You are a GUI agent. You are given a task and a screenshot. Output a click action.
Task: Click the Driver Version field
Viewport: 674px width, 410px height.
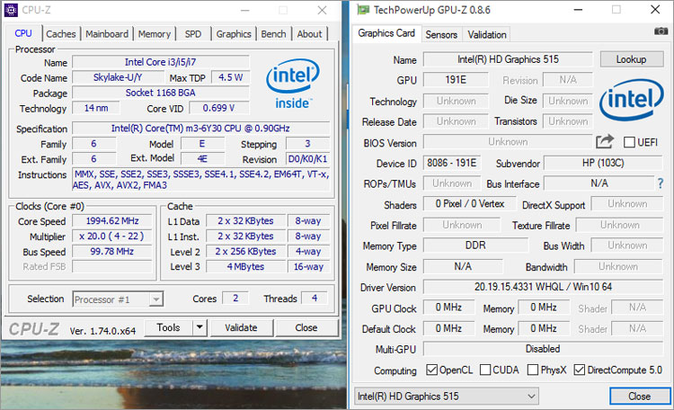[x=543, y=287]
